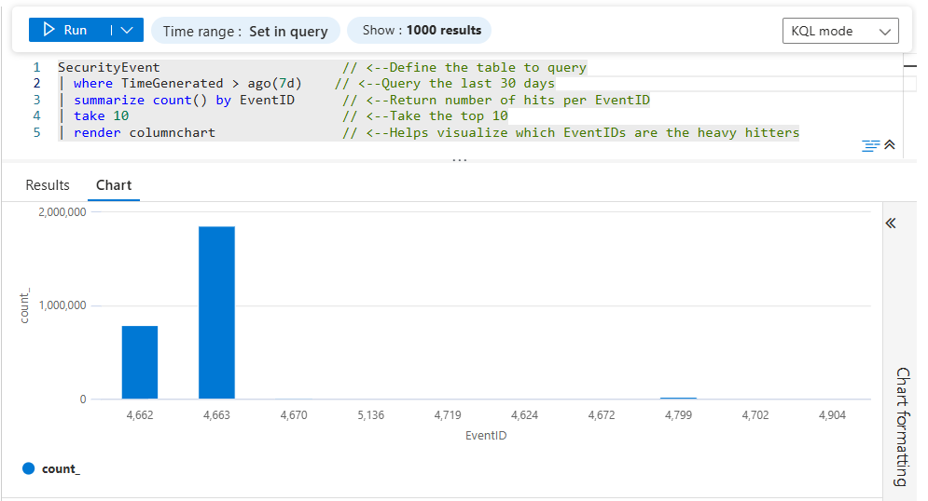Click the blue count_ legend color dot
Viewport: 928px width, 501px height.
pyautogui.click(x=28, y=468)
